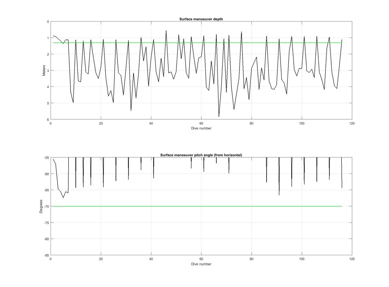Click the 40 tick below the depth plot
Screen dimensions: 389x287
coord(151,123)
